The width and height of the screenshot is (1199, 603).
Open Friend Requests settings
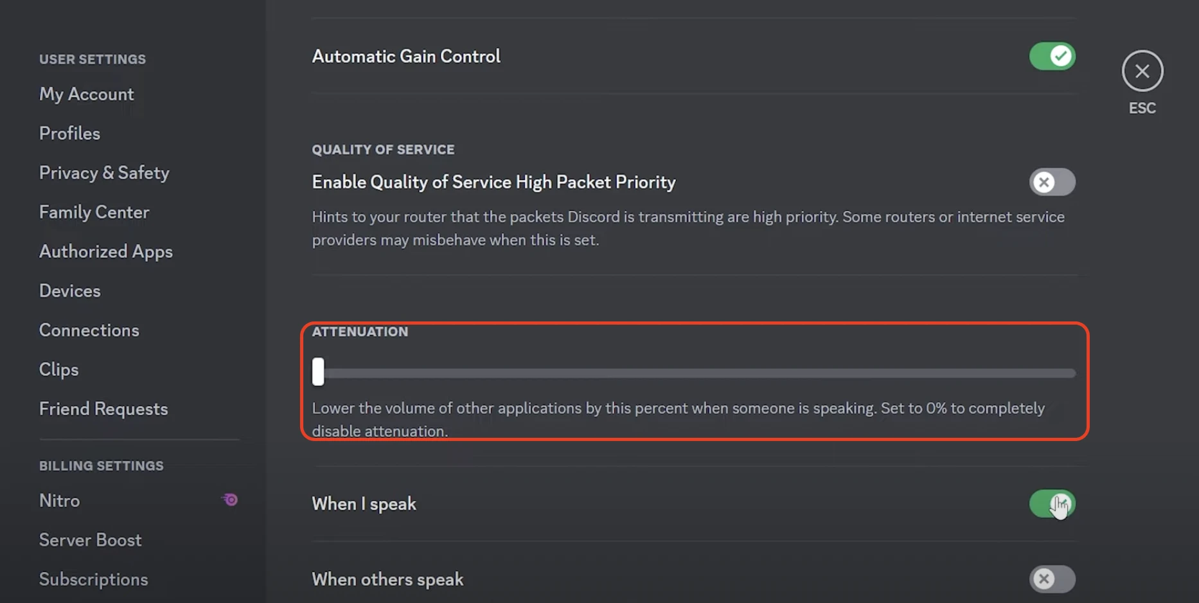[103, 409]
